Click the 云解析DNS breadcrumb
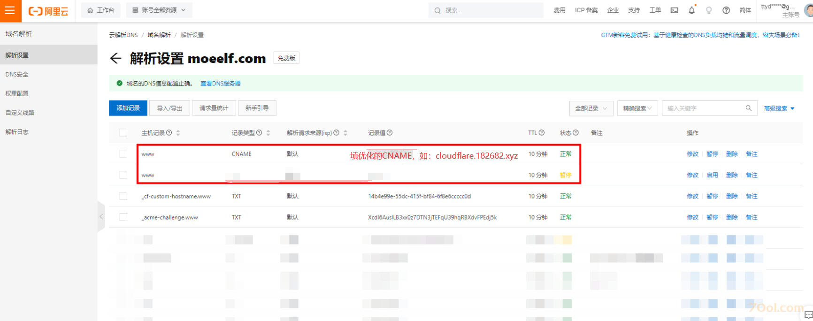 [x=123, y=35]
